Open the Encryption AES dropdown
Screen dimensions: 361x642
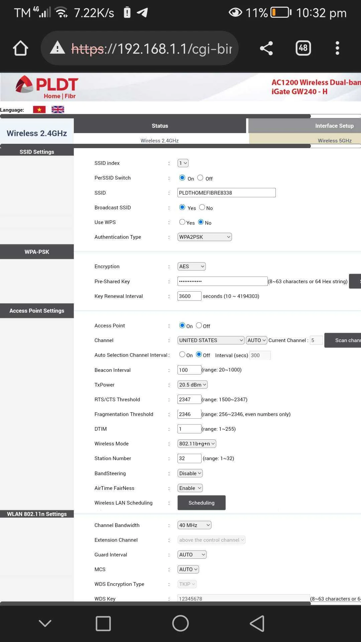click(192, 266)
